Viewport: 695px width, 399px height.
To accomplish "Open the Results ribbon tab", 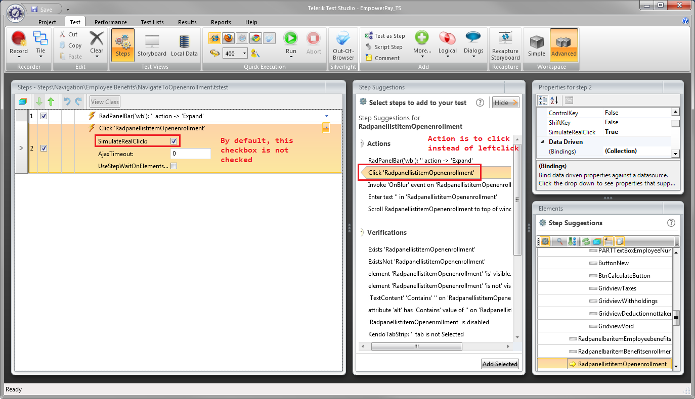I will [x=187, y=22].
